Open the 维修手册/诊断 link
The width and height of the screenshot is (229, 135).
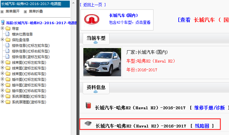point(209,108)
